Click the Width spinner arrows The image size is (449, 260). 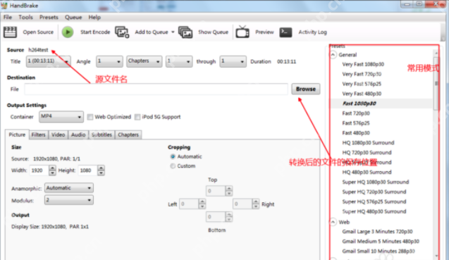tap(52, 171)
